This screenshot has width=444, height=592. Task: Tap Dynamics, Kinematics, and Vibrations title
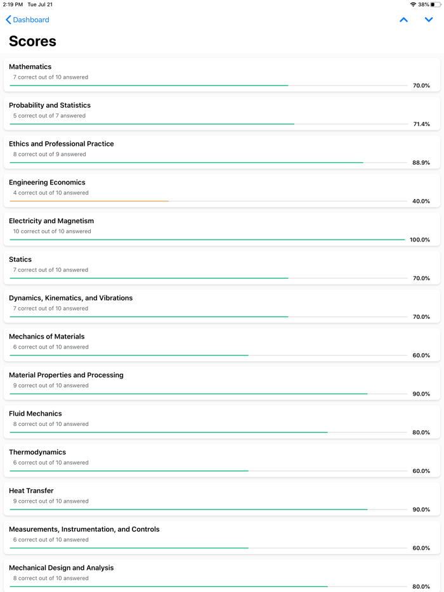click(x=71, y=298)
